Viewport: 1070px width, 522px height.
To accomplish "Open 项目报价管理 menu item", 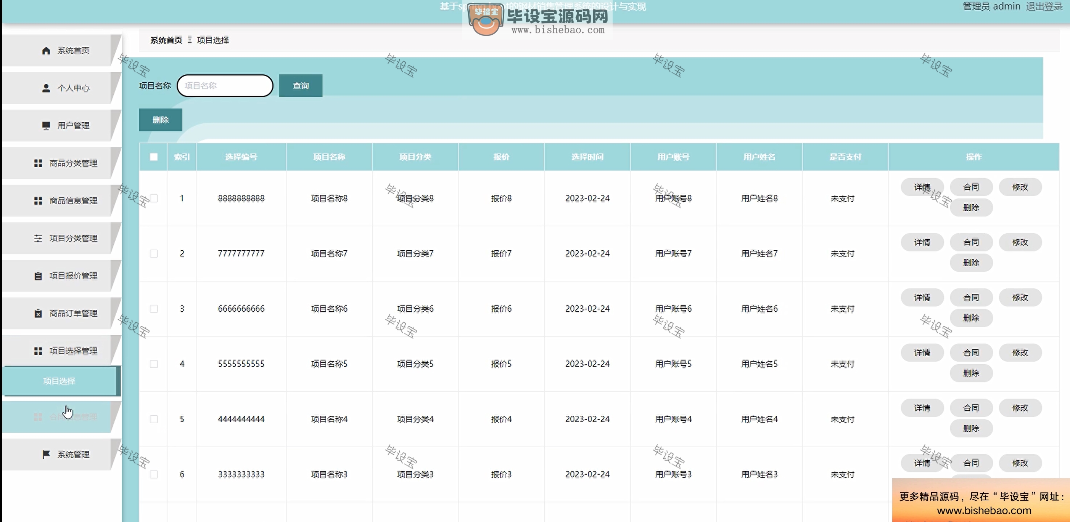I will pos(61,276).
